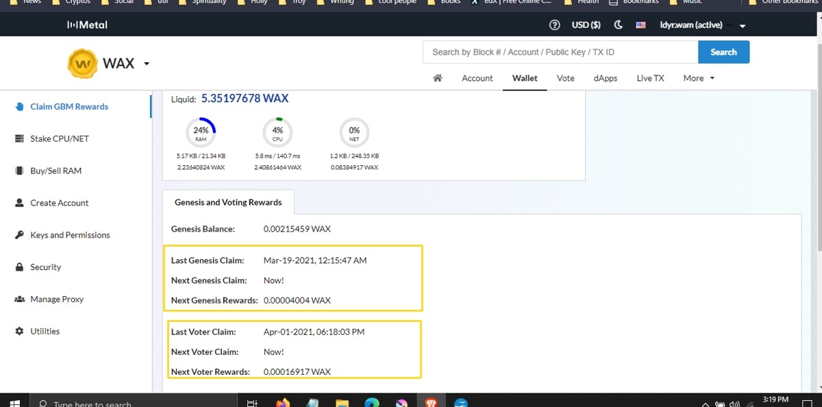This screenshot has height=407, width=822.
Task: Click the Next Genesis Claim 'Now!' text
Action: tap(274, 280)
